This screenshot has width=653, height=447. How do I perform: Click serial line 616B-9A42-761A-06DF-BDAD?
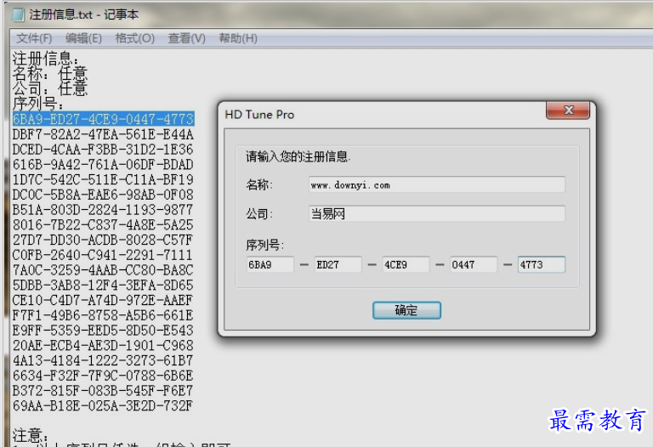(103, 164)
